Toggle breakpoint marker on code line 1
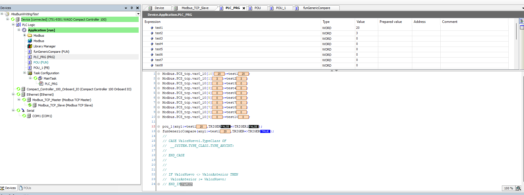The height and width of the screenshot is (195, 524). (159, 74)
